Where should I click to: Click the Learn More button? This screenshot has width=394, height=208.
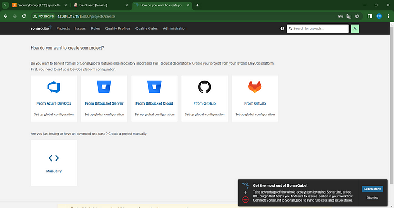(x=373, y=189)
